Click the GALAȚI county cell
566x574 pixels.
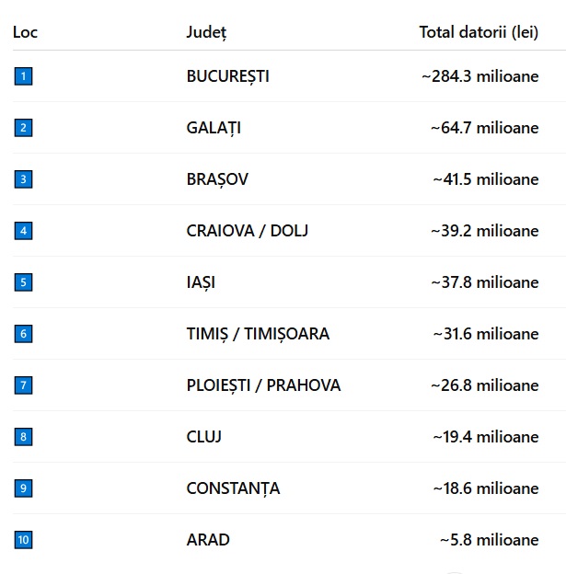coord(214,128)
